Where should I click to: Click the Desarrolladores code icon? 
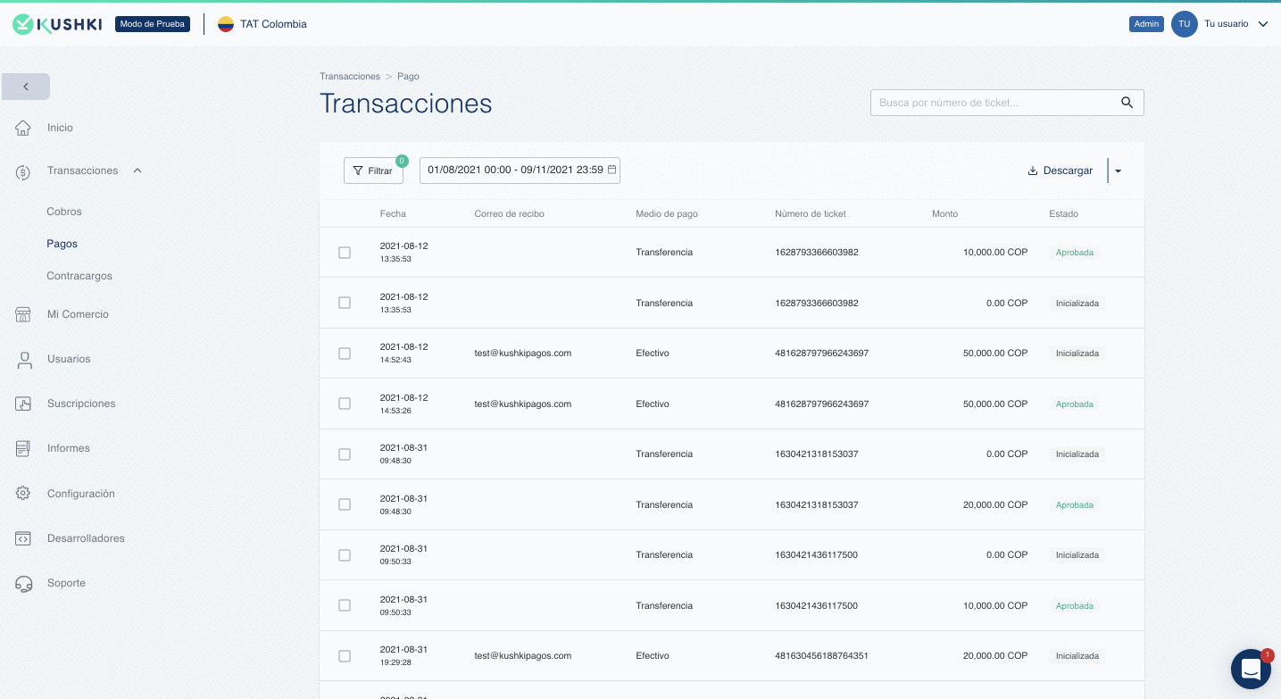(x=23, y=538)
